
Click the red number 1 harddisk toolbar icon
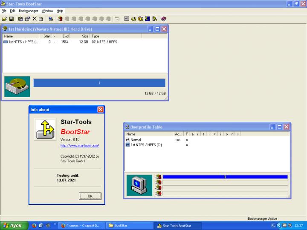coord(61,19)
